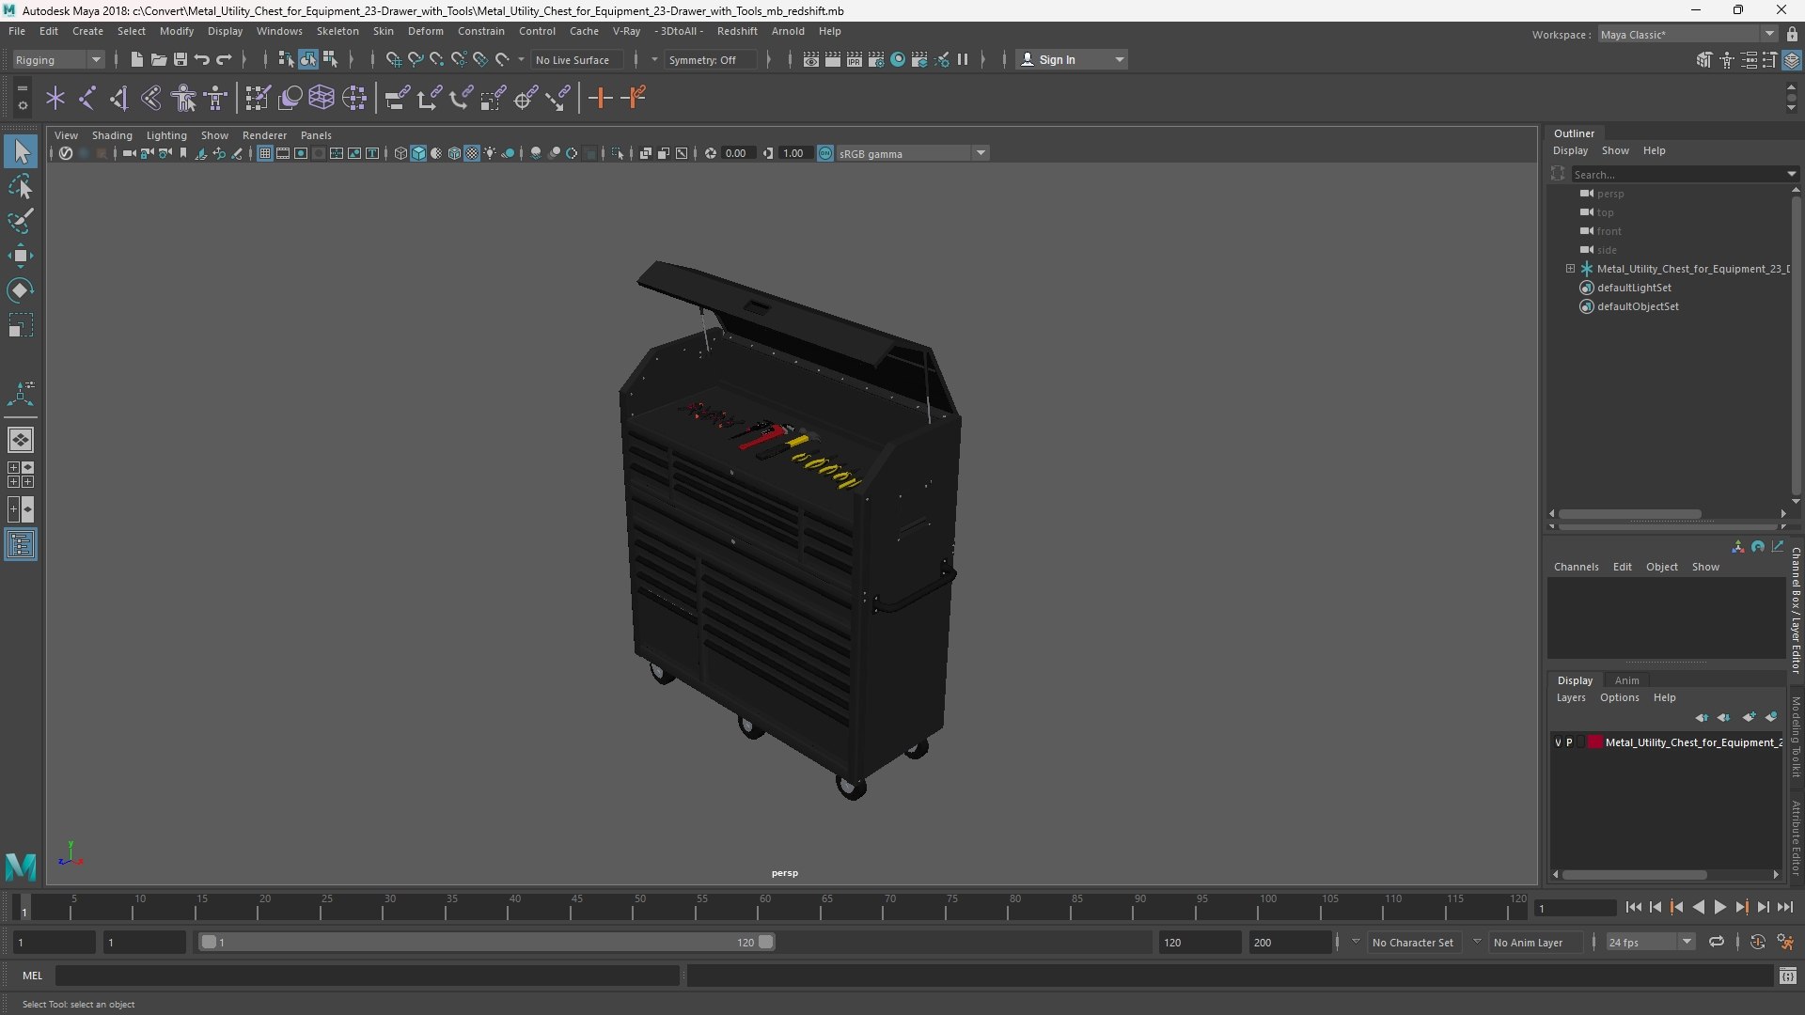Open the Workspace Maya Classic dropdown

tap(1687, 34)
